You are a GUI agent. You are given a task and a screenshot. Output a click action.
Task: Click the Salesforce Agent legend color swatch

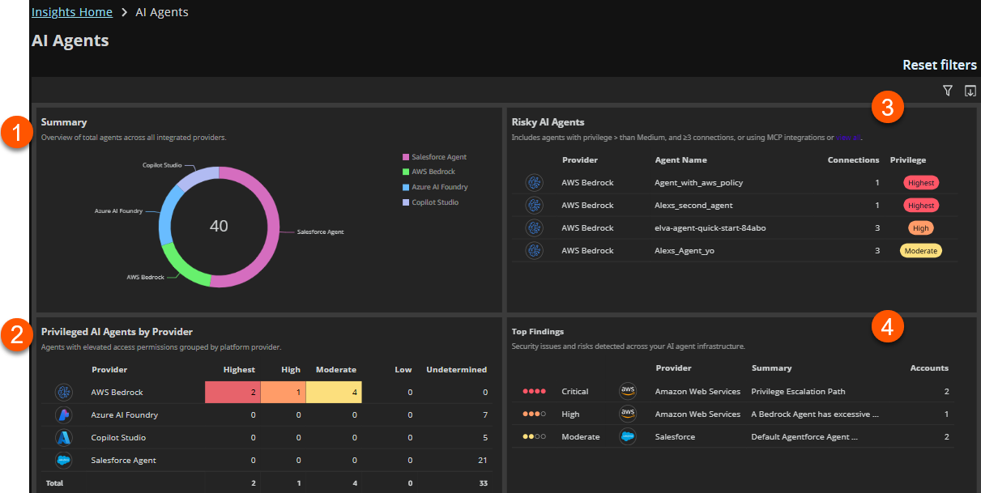click(x=405, y=157)
